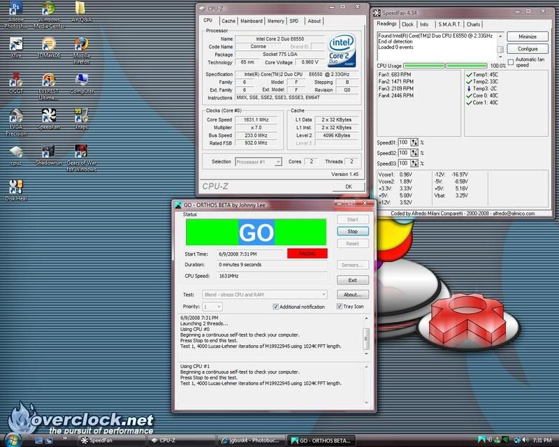Open Disk Heal desktop icon
The height and width of the screenshot is (447, 559).
(16, 190)
